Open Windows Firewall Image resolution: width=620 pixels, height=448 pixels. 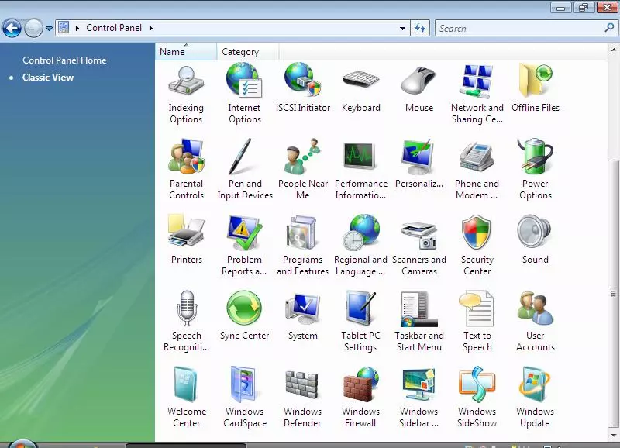[360, 397]
